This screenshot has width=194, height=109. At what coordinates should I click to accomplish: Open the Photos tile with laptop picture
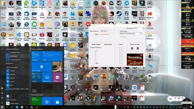(x=57, y=67)
